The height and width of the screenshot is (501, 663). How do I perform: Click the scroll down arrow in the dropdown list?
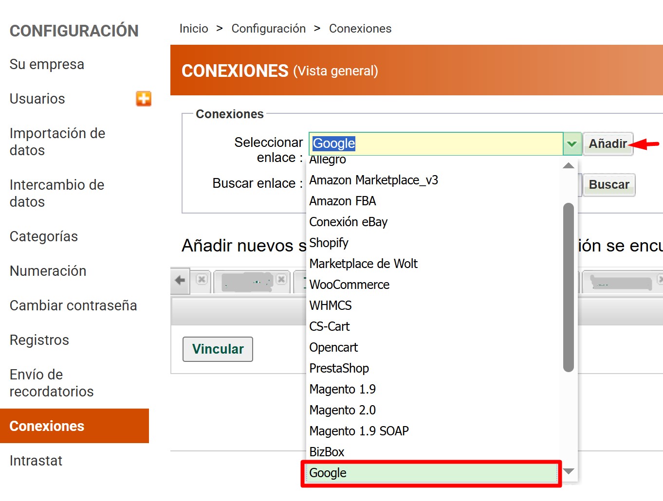point(569,471)
